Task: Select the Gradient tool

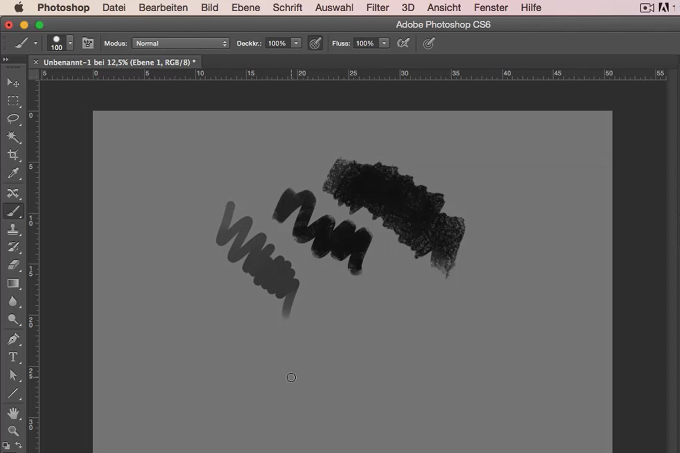Action: click(13, 283)
